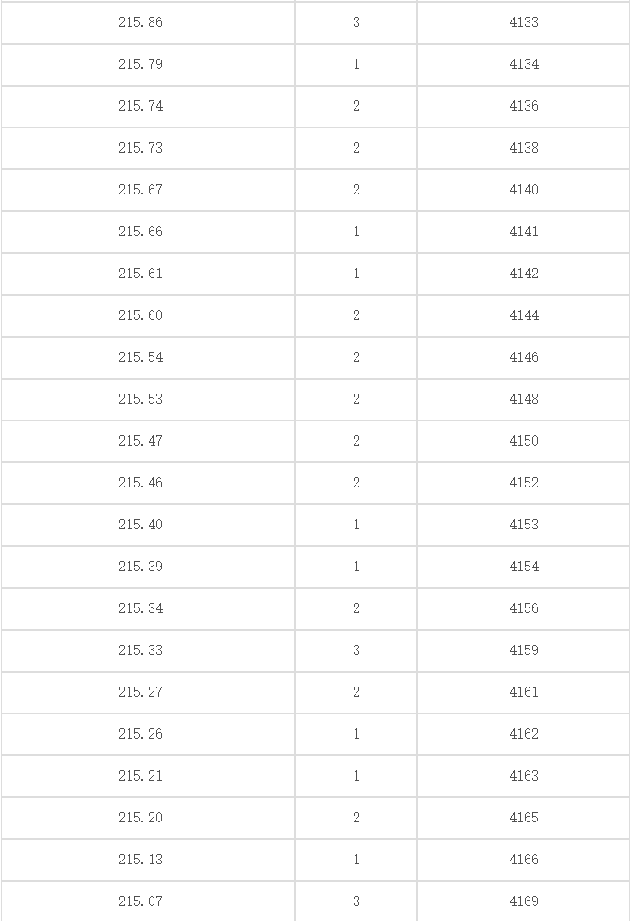Screen dimensions: 631x921
Task: Click the score cell 215.86
Action: pyautogui.click(x=141, y=22)
